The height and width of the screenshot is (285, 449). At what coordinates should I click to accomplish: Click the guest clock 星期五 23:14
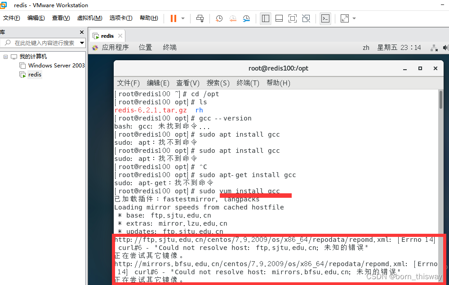tap(399, 48)
